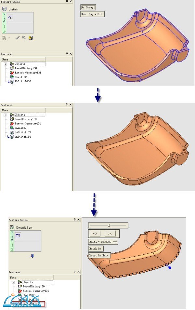Select Shell132 in the middle Features tree
The height and width of the screenshot is (310, 195).
pyautogui.click(x=20, y=128)
